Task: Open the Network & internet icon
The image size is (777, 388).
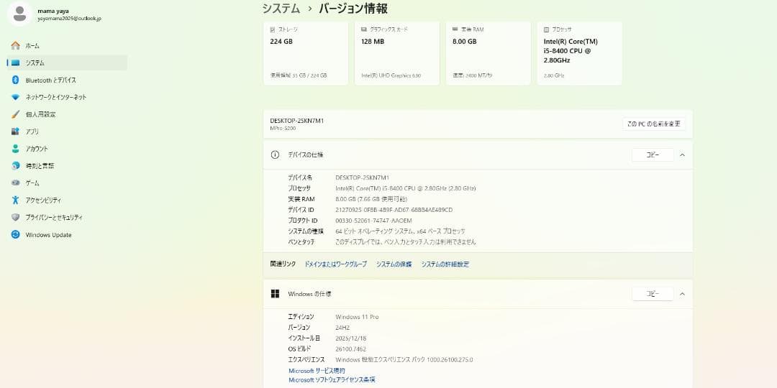Action: click(x=15, y=97)
